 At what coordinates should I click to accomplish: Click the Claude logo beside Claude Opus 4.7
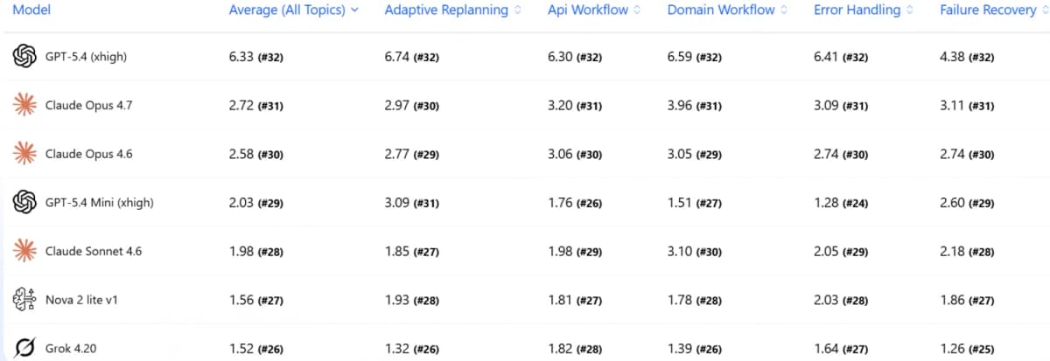(x=24, y=105)
